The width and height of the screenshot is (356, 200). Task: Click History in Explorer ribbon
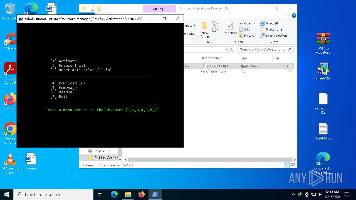[247, 36]
